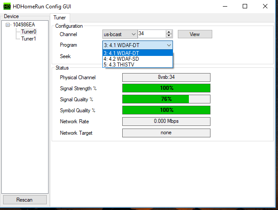Click the Symbol Quality 100% bar
The width and height of the screenshot is (278, 210).
(166, 110)
